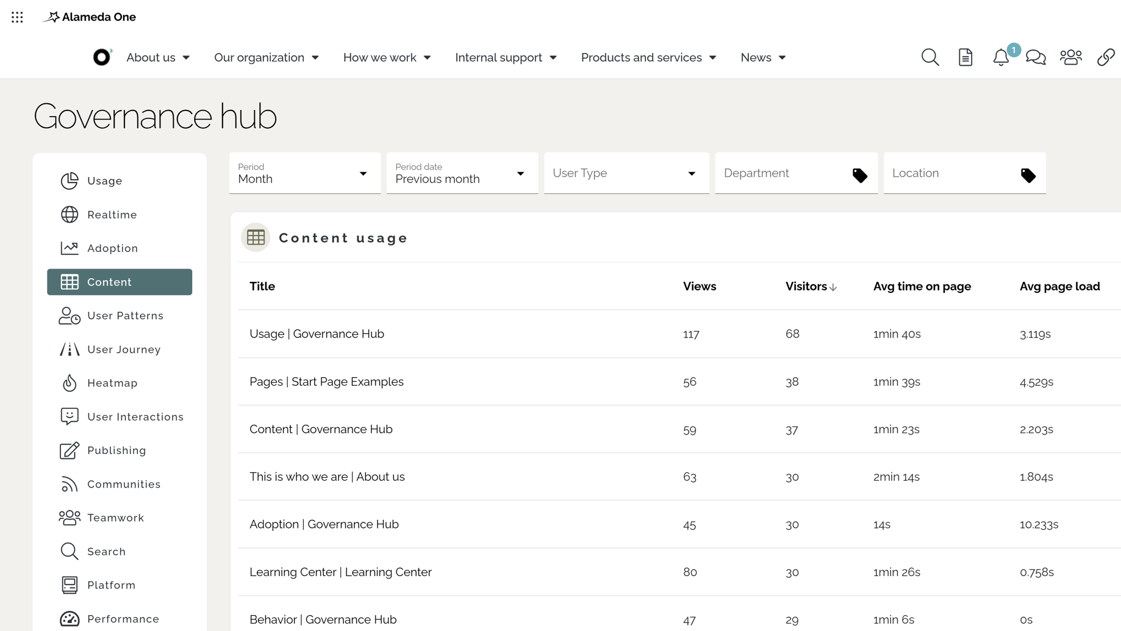Click Adoption | Governance Hub title
This screenshot has width=1121, height=631.
[324, 524]
